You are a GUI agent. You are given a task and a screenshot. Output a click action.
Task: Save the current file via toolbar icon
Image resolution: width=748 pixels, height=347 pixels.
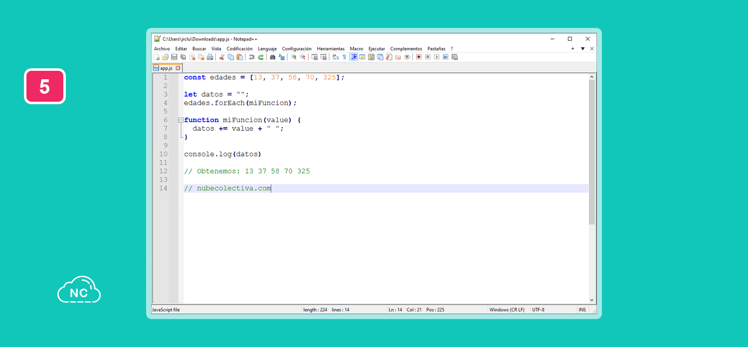[174, 57]
